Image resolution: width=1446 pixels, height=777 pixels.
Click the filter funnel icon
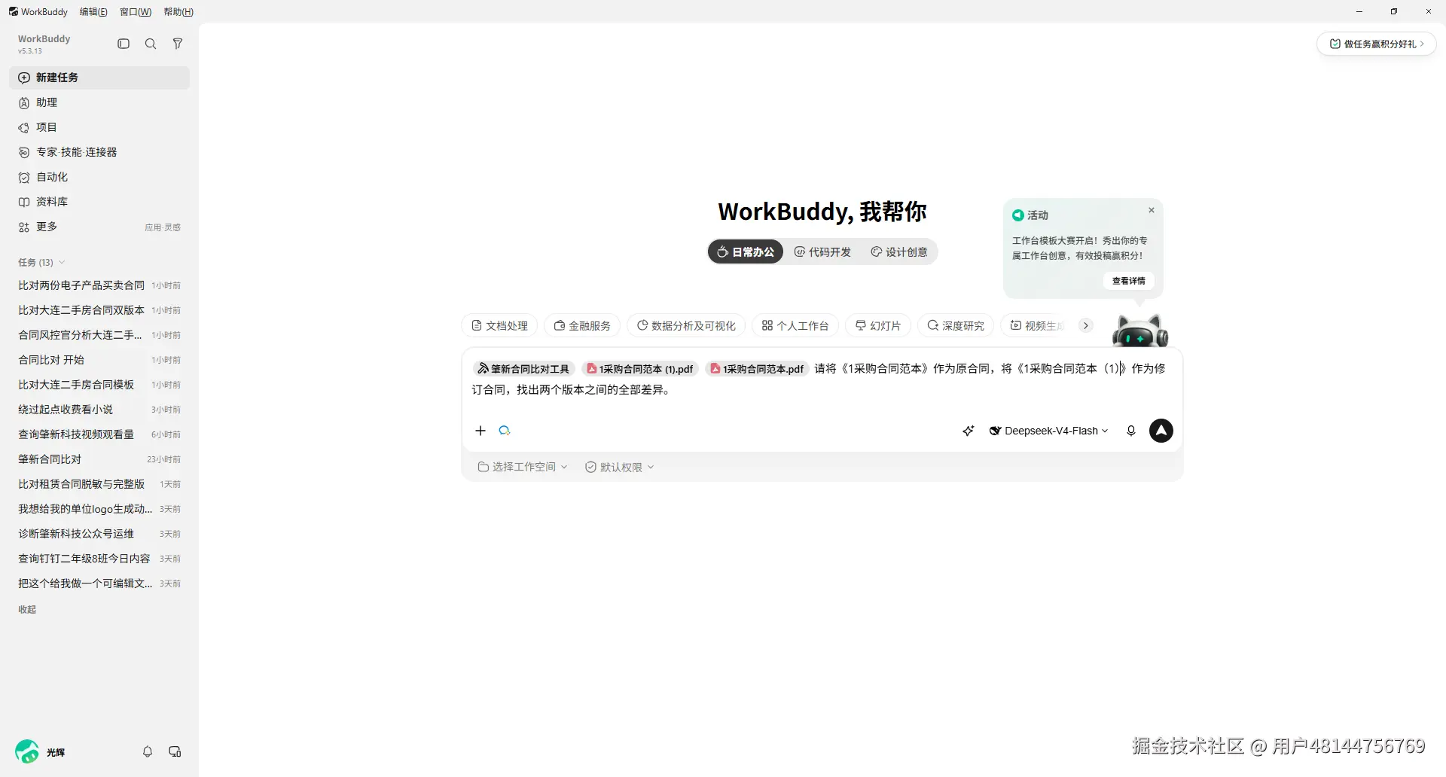tap(178, 44)
